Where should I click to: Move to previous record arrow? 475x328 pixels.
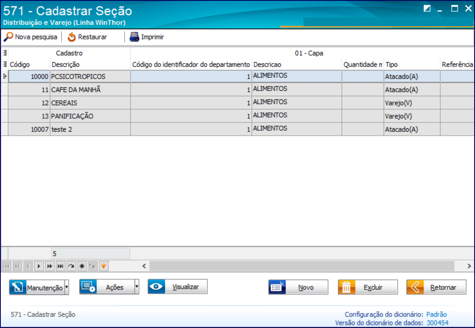[x=28, y=266]
